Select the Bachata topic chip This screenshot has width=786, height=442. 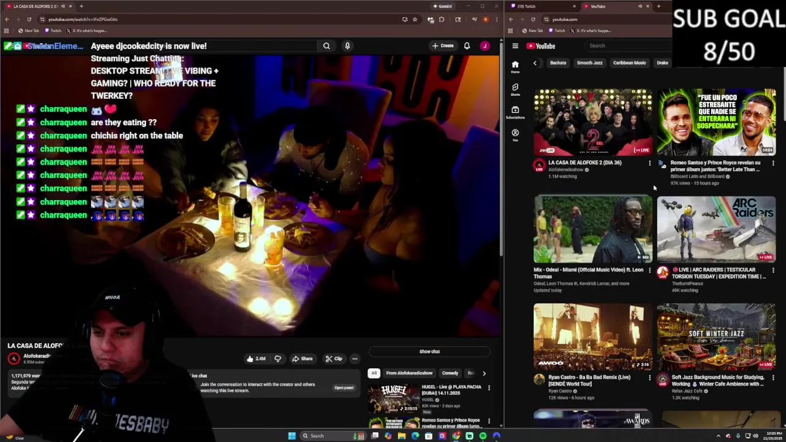[x=558, y=63]
